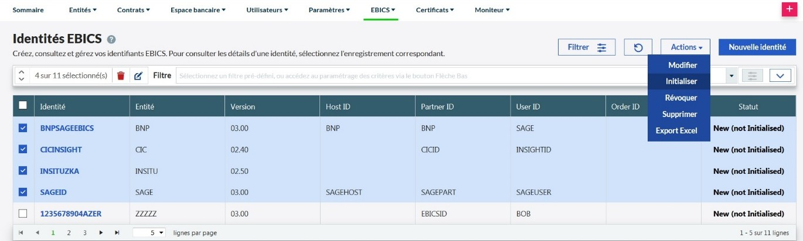The height and width of the screenshot is (241, 803).
Task: Click the edit pencil icon
Action: (138, 75)
